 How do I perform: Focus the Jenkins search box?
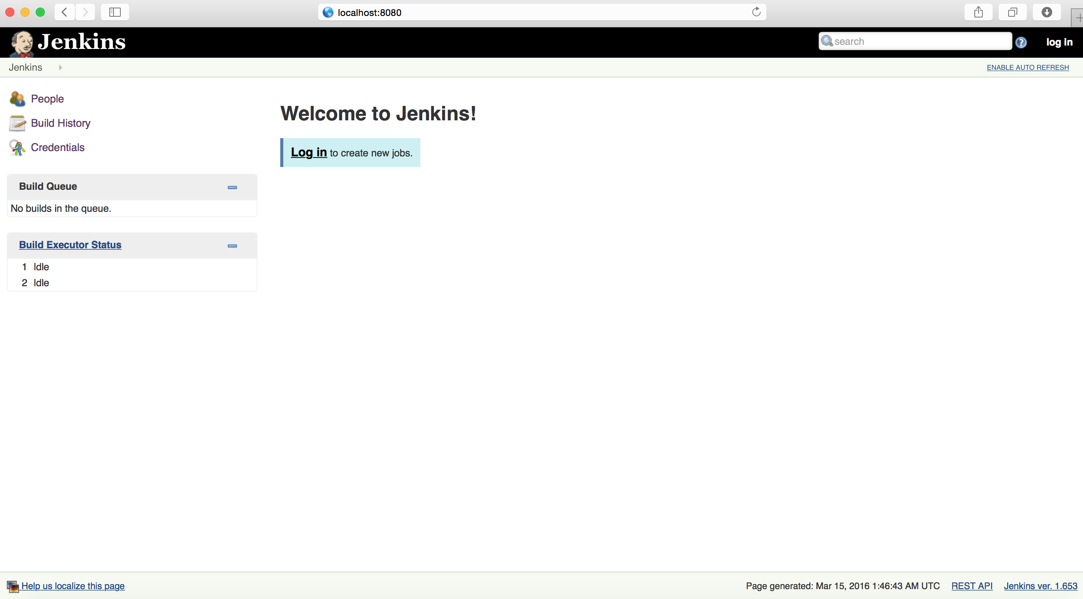(x=915, y=41)
